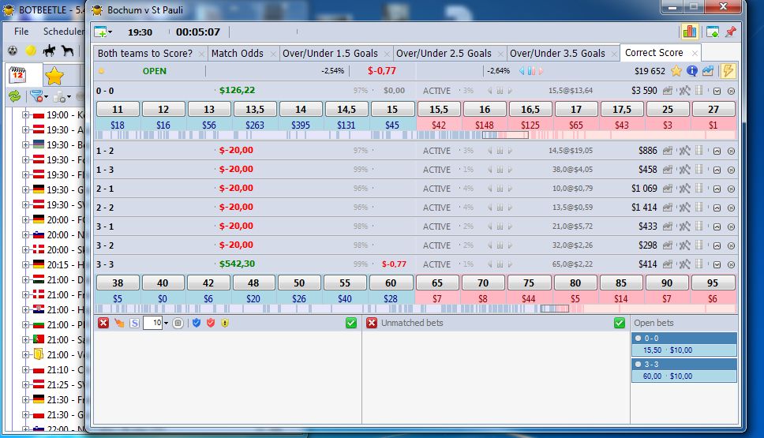
Task: Close the Match Odds tab
Action: tap(273, 54)
